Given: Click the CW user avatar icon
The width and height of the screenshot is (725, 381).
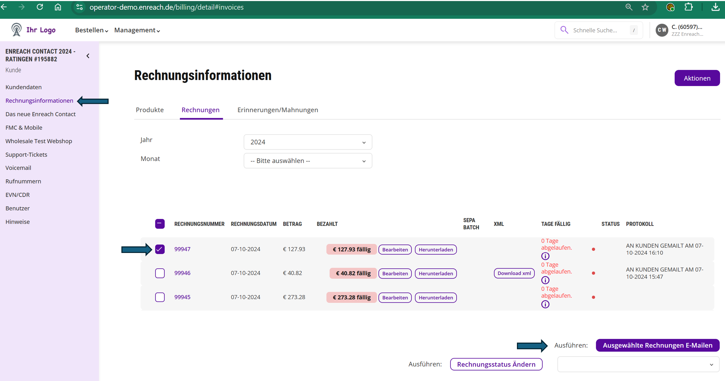Looking at the screenshot, I should coord(662,30).
